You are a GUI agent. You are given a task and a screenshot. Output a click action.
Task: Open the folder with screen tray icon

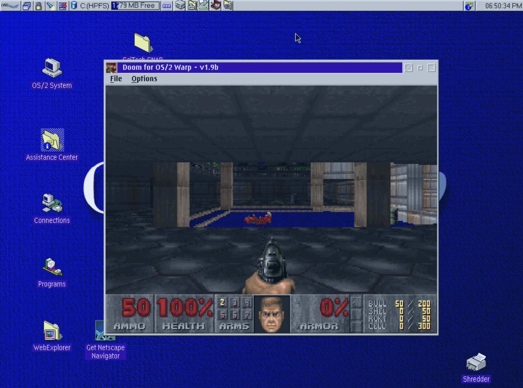pos(227,6)
